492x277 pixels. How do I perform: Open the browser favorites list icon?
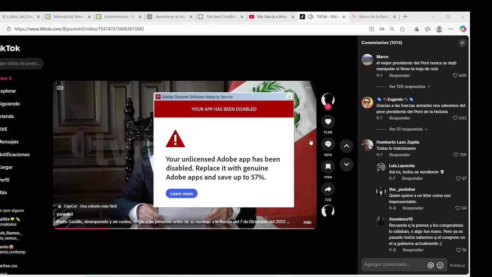427,29
